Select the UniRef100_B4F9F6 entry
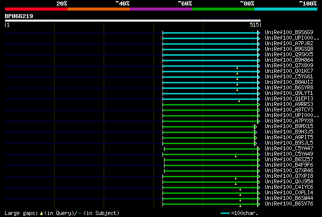The height and width of the screenshot is (217, 322). pyautogui.click(x=289, y=165)
